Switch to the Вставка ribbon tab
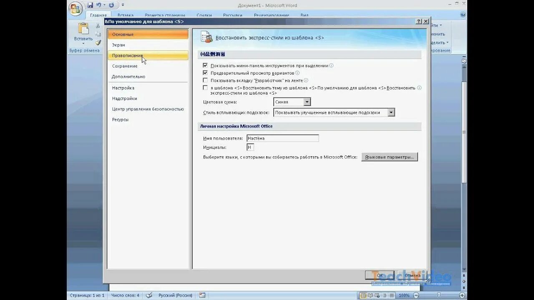The width and height of the screenshot is (534, 300). (126, 15)
